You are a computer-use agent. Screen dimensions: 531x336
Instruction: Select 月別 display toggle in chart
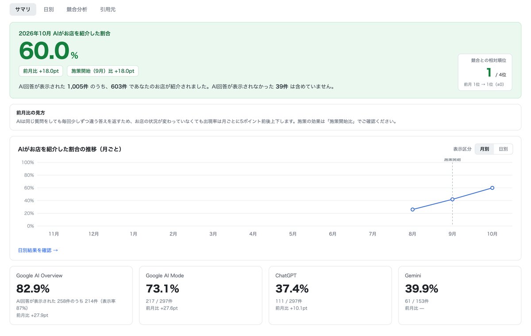pos(485,149)
